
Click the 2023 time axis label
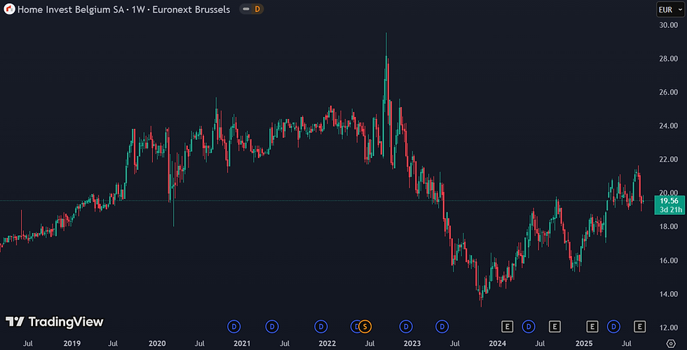coord(413,344)
